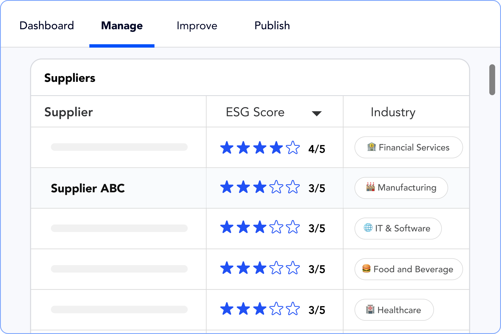Click the vertical scrollbar thumb
This screenshot has height=334, width=501.
492,80
